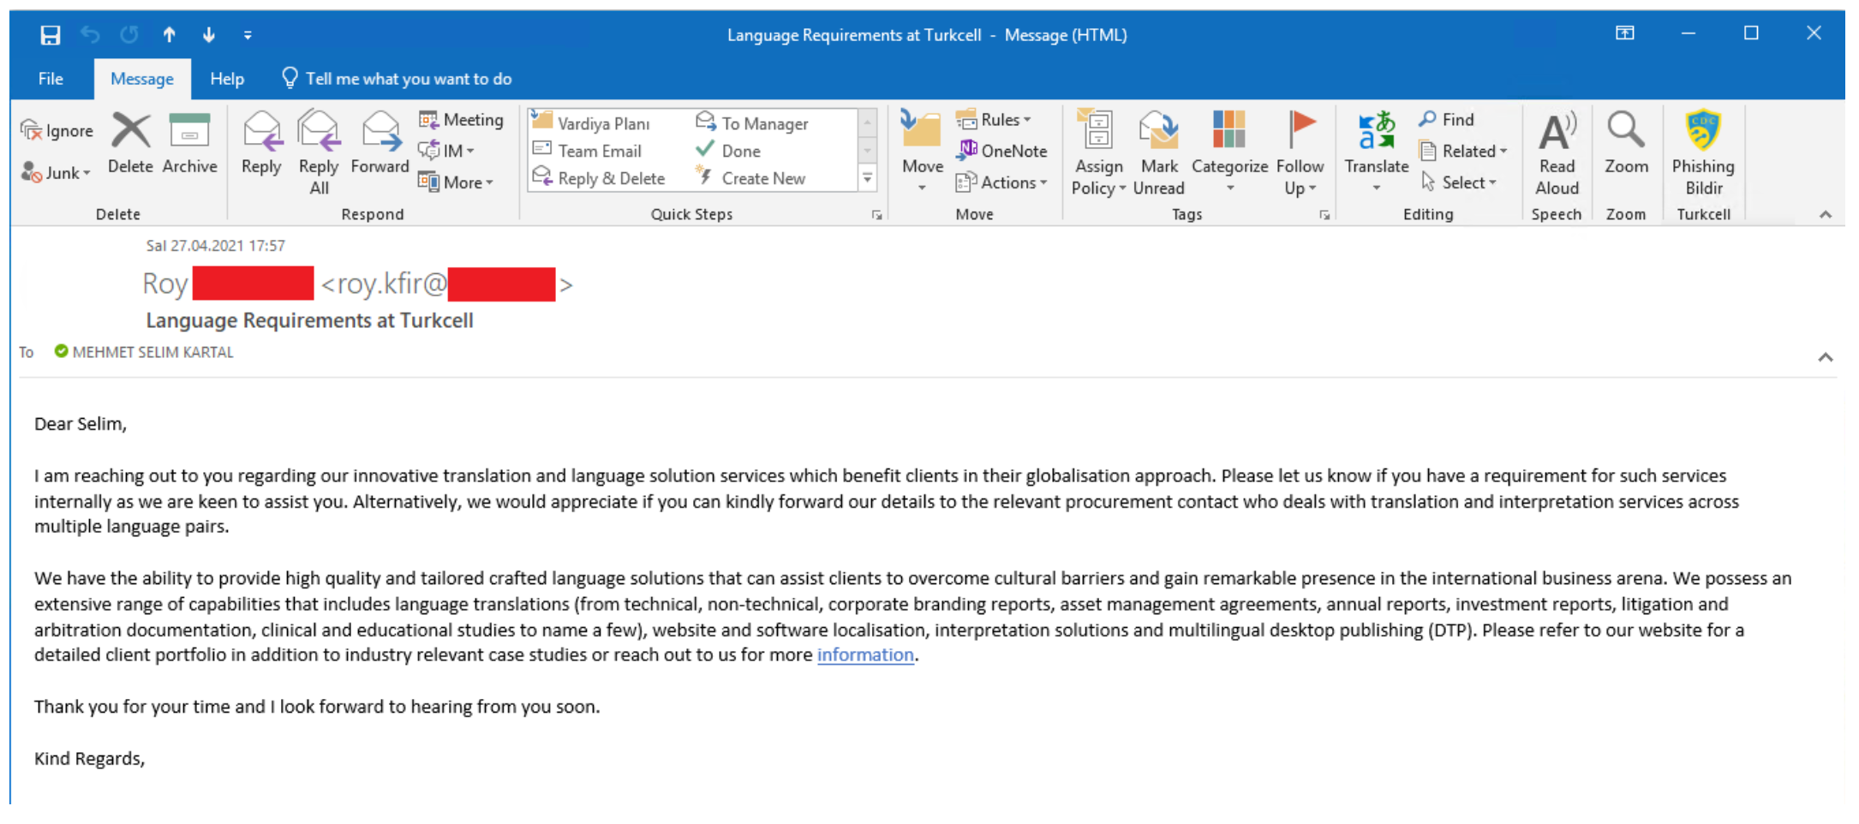Switch to the Message tab
The width and height of the screenshot is (1859, 824).
(142, 79)
